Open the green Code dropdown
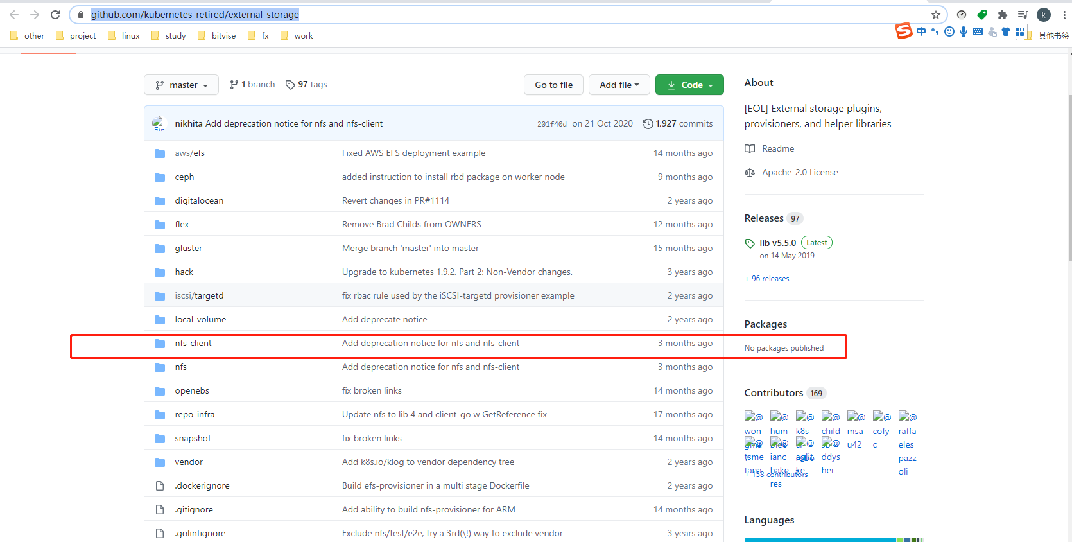The image size is (1072, 542). point(689,85)
